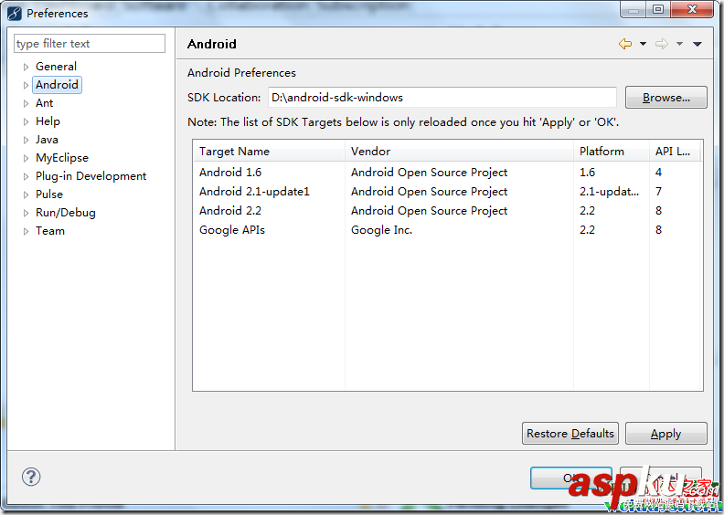The width and height of the screenshot is (724, 515).
Task: Select the Android 1.6 target row
Action: pyautogui.click(x=447, y=172)
